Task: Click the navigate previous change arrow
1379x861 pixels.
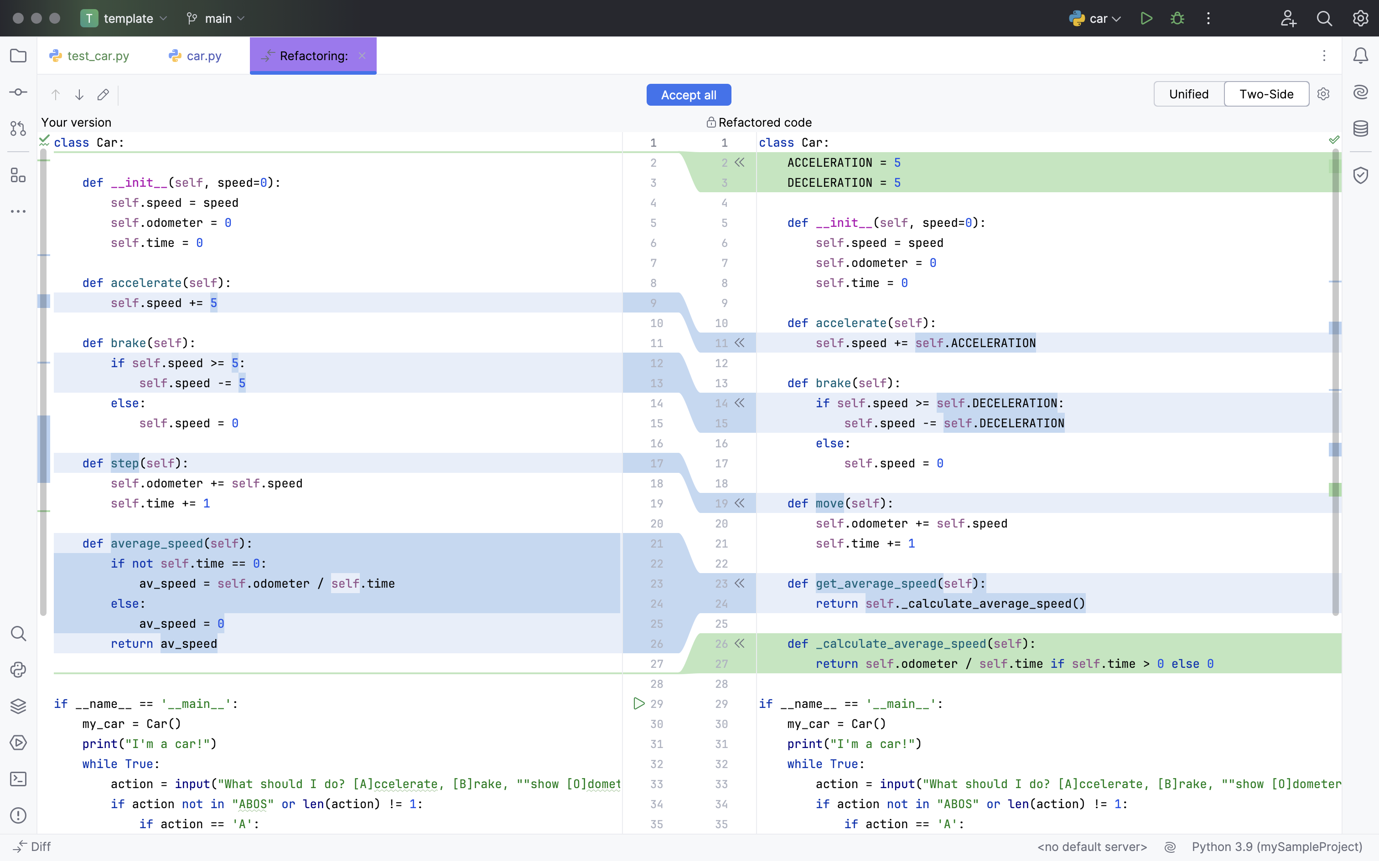Action: click(x=56, y=94)
